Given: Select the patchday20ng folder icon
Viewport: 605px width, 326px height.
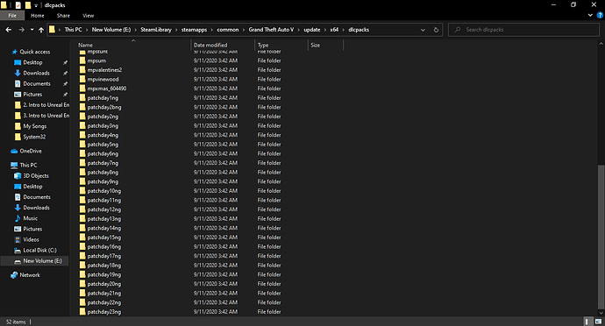Looking at the screenshot, I should (82, 284).
